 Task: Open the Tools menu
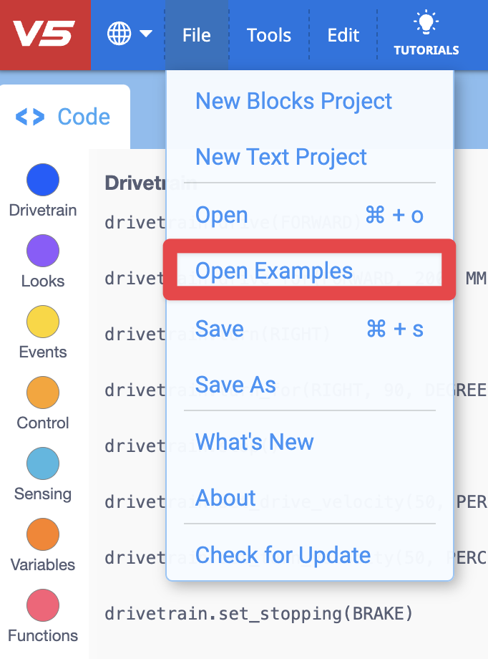[x=268, y=35]
